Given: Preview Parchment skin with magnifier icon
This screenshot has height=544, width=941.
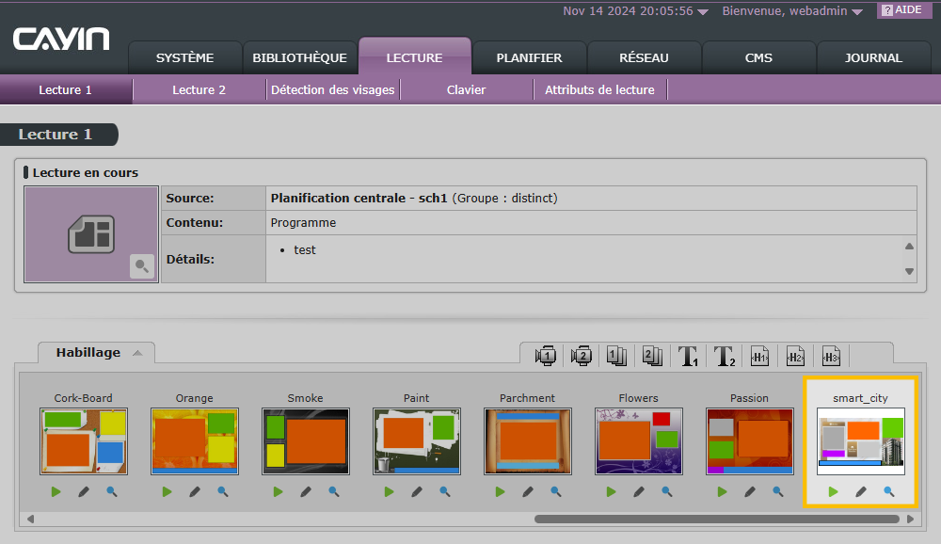Looking at the screenshot, I should pos(556,491).
